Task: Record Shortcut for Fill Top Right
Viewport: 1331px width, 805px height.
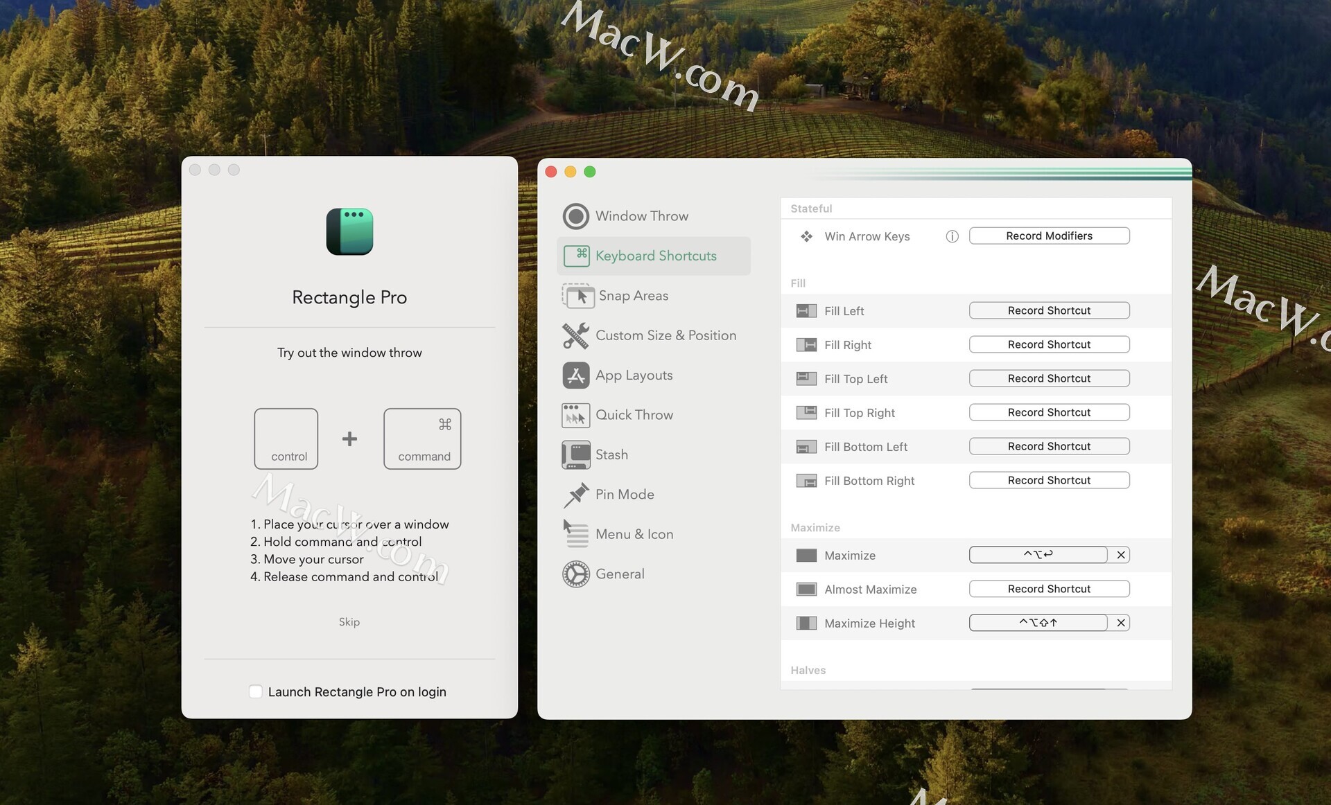Action: [1049, 412]
